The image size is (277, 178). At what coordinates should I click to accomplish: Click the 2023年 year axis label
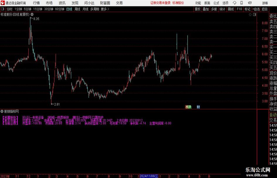(x=5, y=176)
